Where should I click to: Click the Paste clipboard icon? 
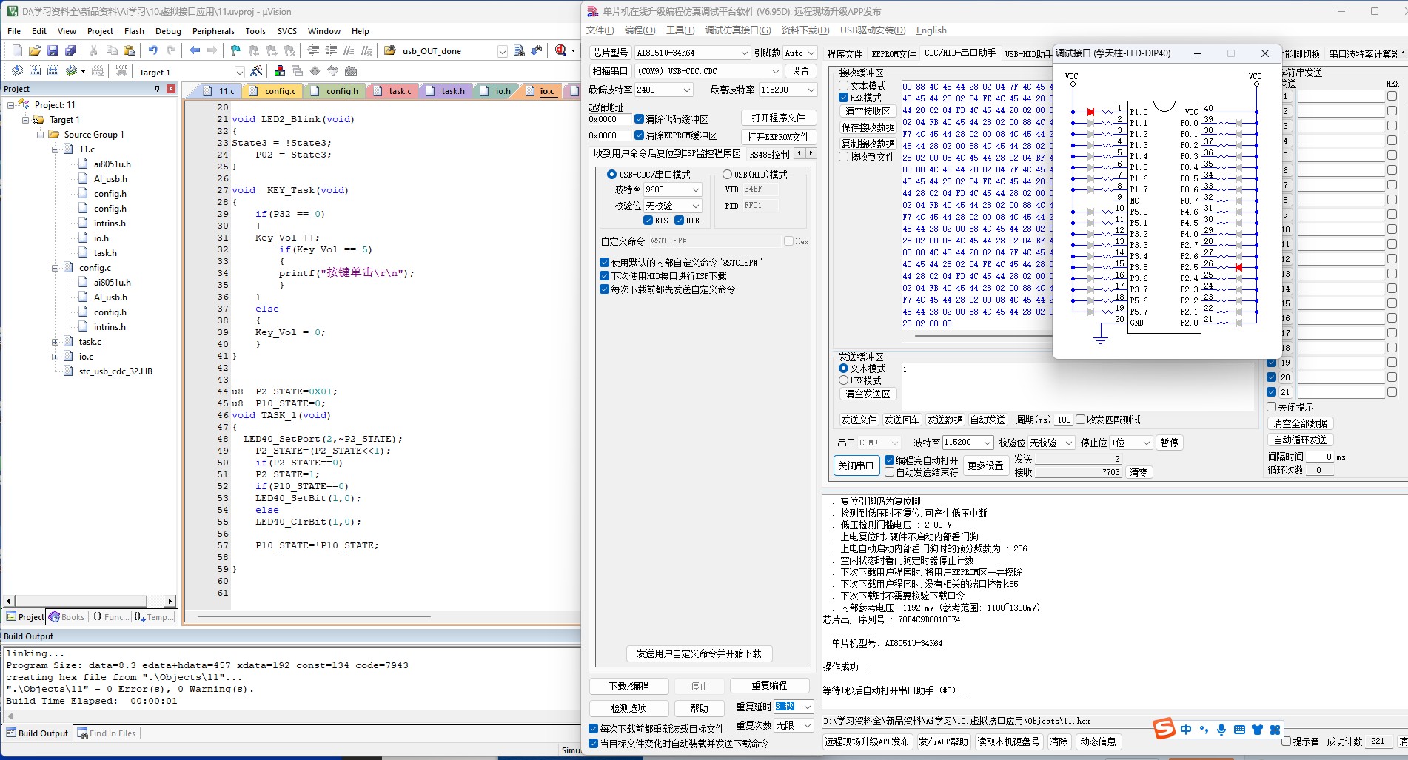(130, 50)
